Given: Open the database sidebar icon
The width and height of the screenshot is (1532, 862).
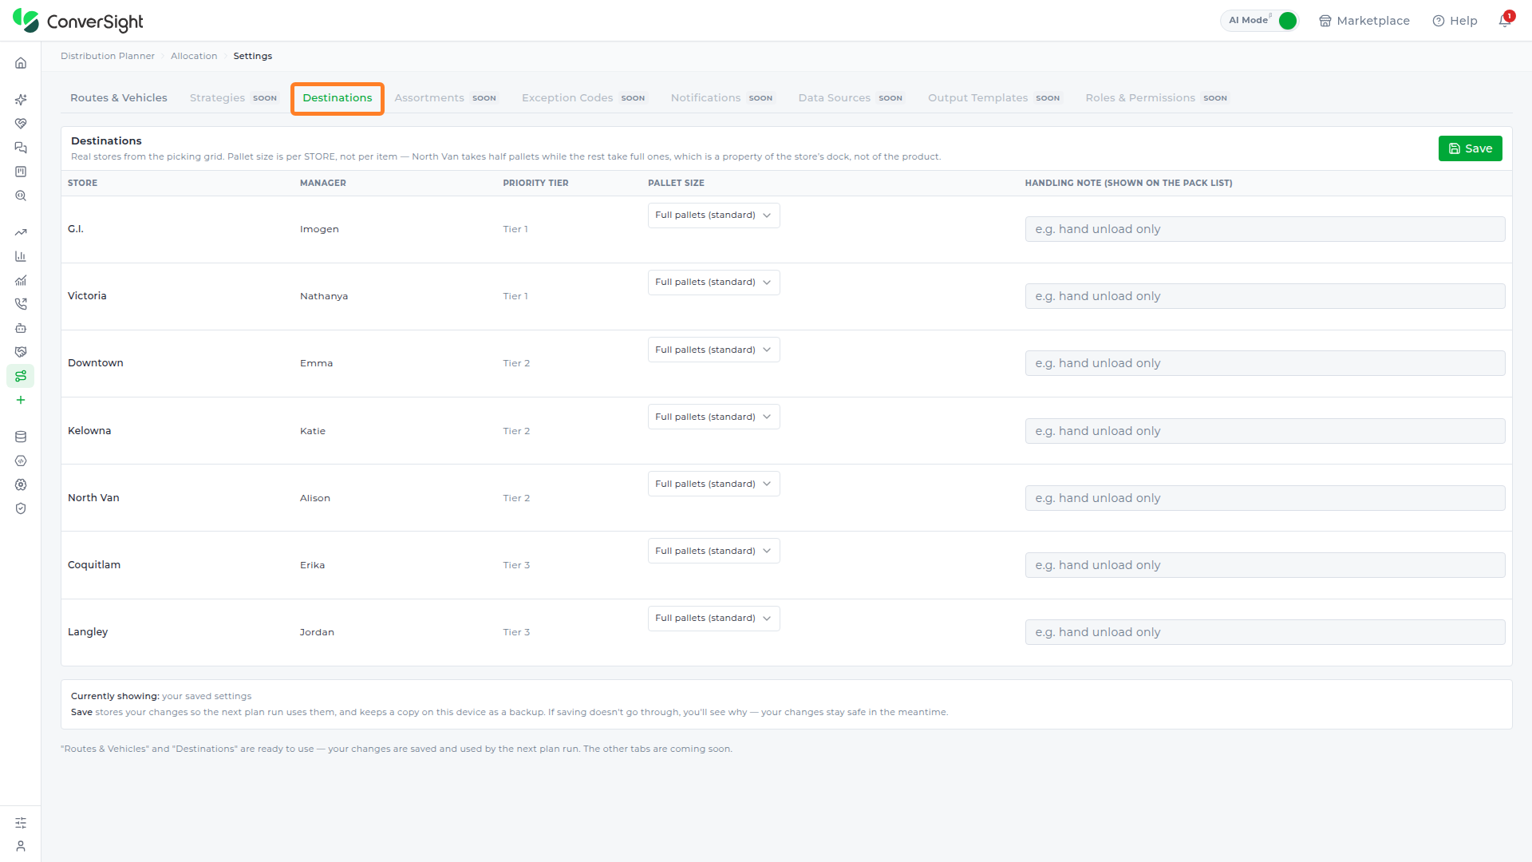Looking at the screenshot, I should coord(21,437).
